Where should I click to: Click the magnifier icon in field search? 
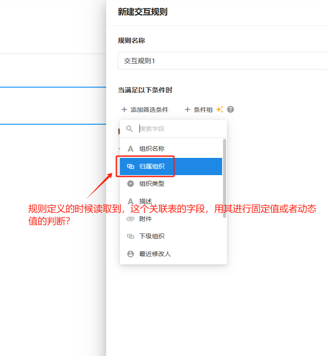click(x=130, y=129)
